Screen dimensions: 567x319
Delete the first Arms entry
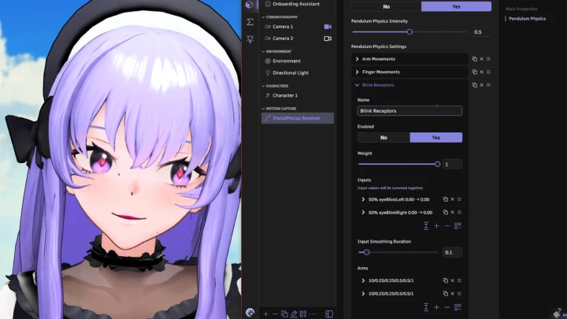(452, 280)
